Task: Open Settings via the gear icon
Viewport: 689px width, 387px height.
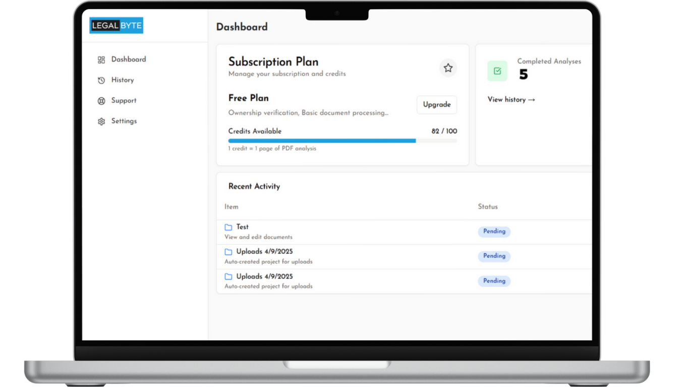Action: point(102,121)
